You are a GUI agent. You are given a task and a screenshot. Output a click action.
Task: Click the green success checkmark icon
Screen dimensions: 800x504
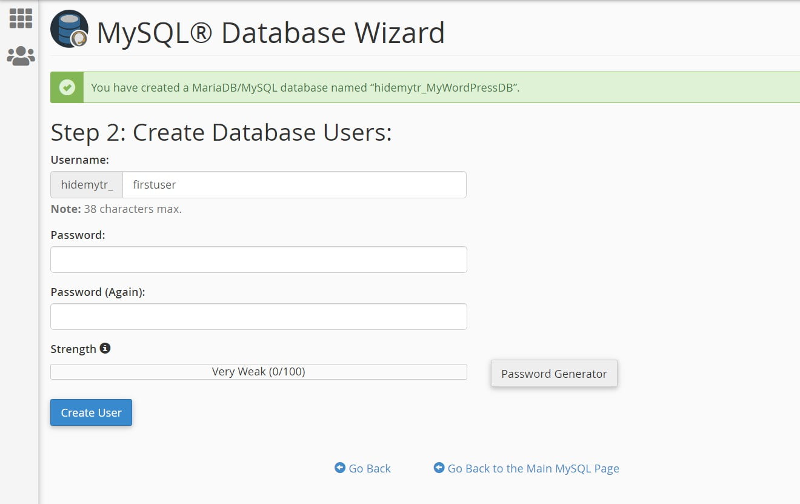click(x=67, y=87)
